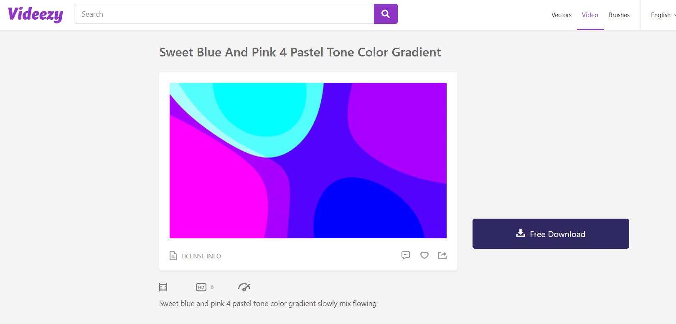Play the pastel gradient video preview

(x=308, y=161)
